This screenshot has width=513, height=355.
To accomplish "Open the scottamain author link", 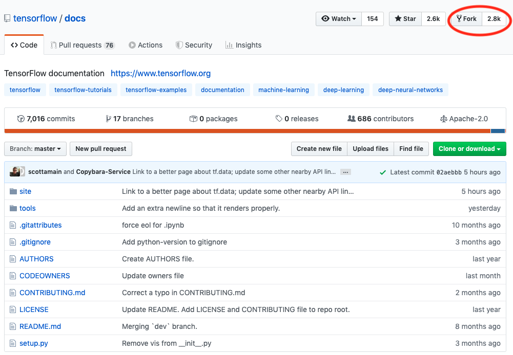I will [45, 172].
